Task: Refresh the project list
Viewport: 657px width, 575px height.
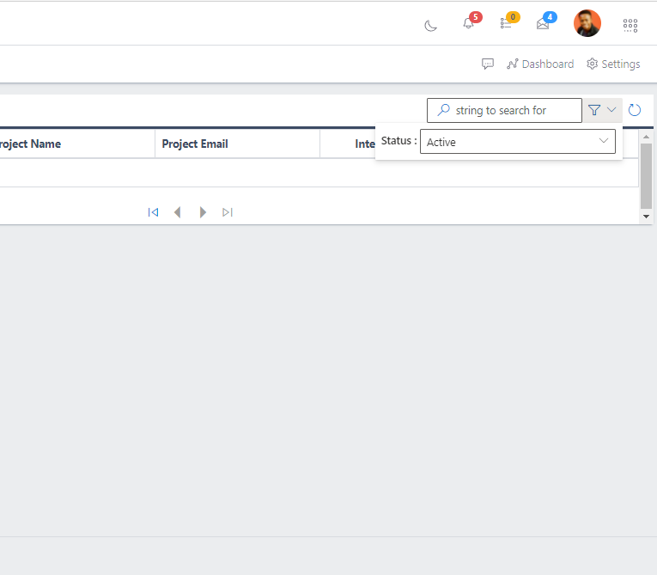Action: click(635, 110)
